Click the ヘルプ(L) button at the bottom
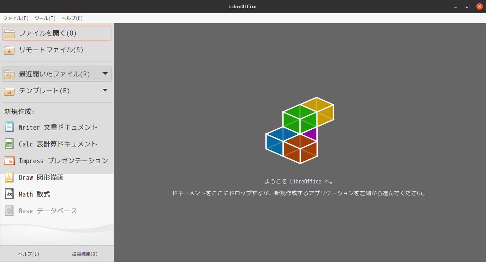The height and width of the screenshot is (262, 486). [29, 254]
